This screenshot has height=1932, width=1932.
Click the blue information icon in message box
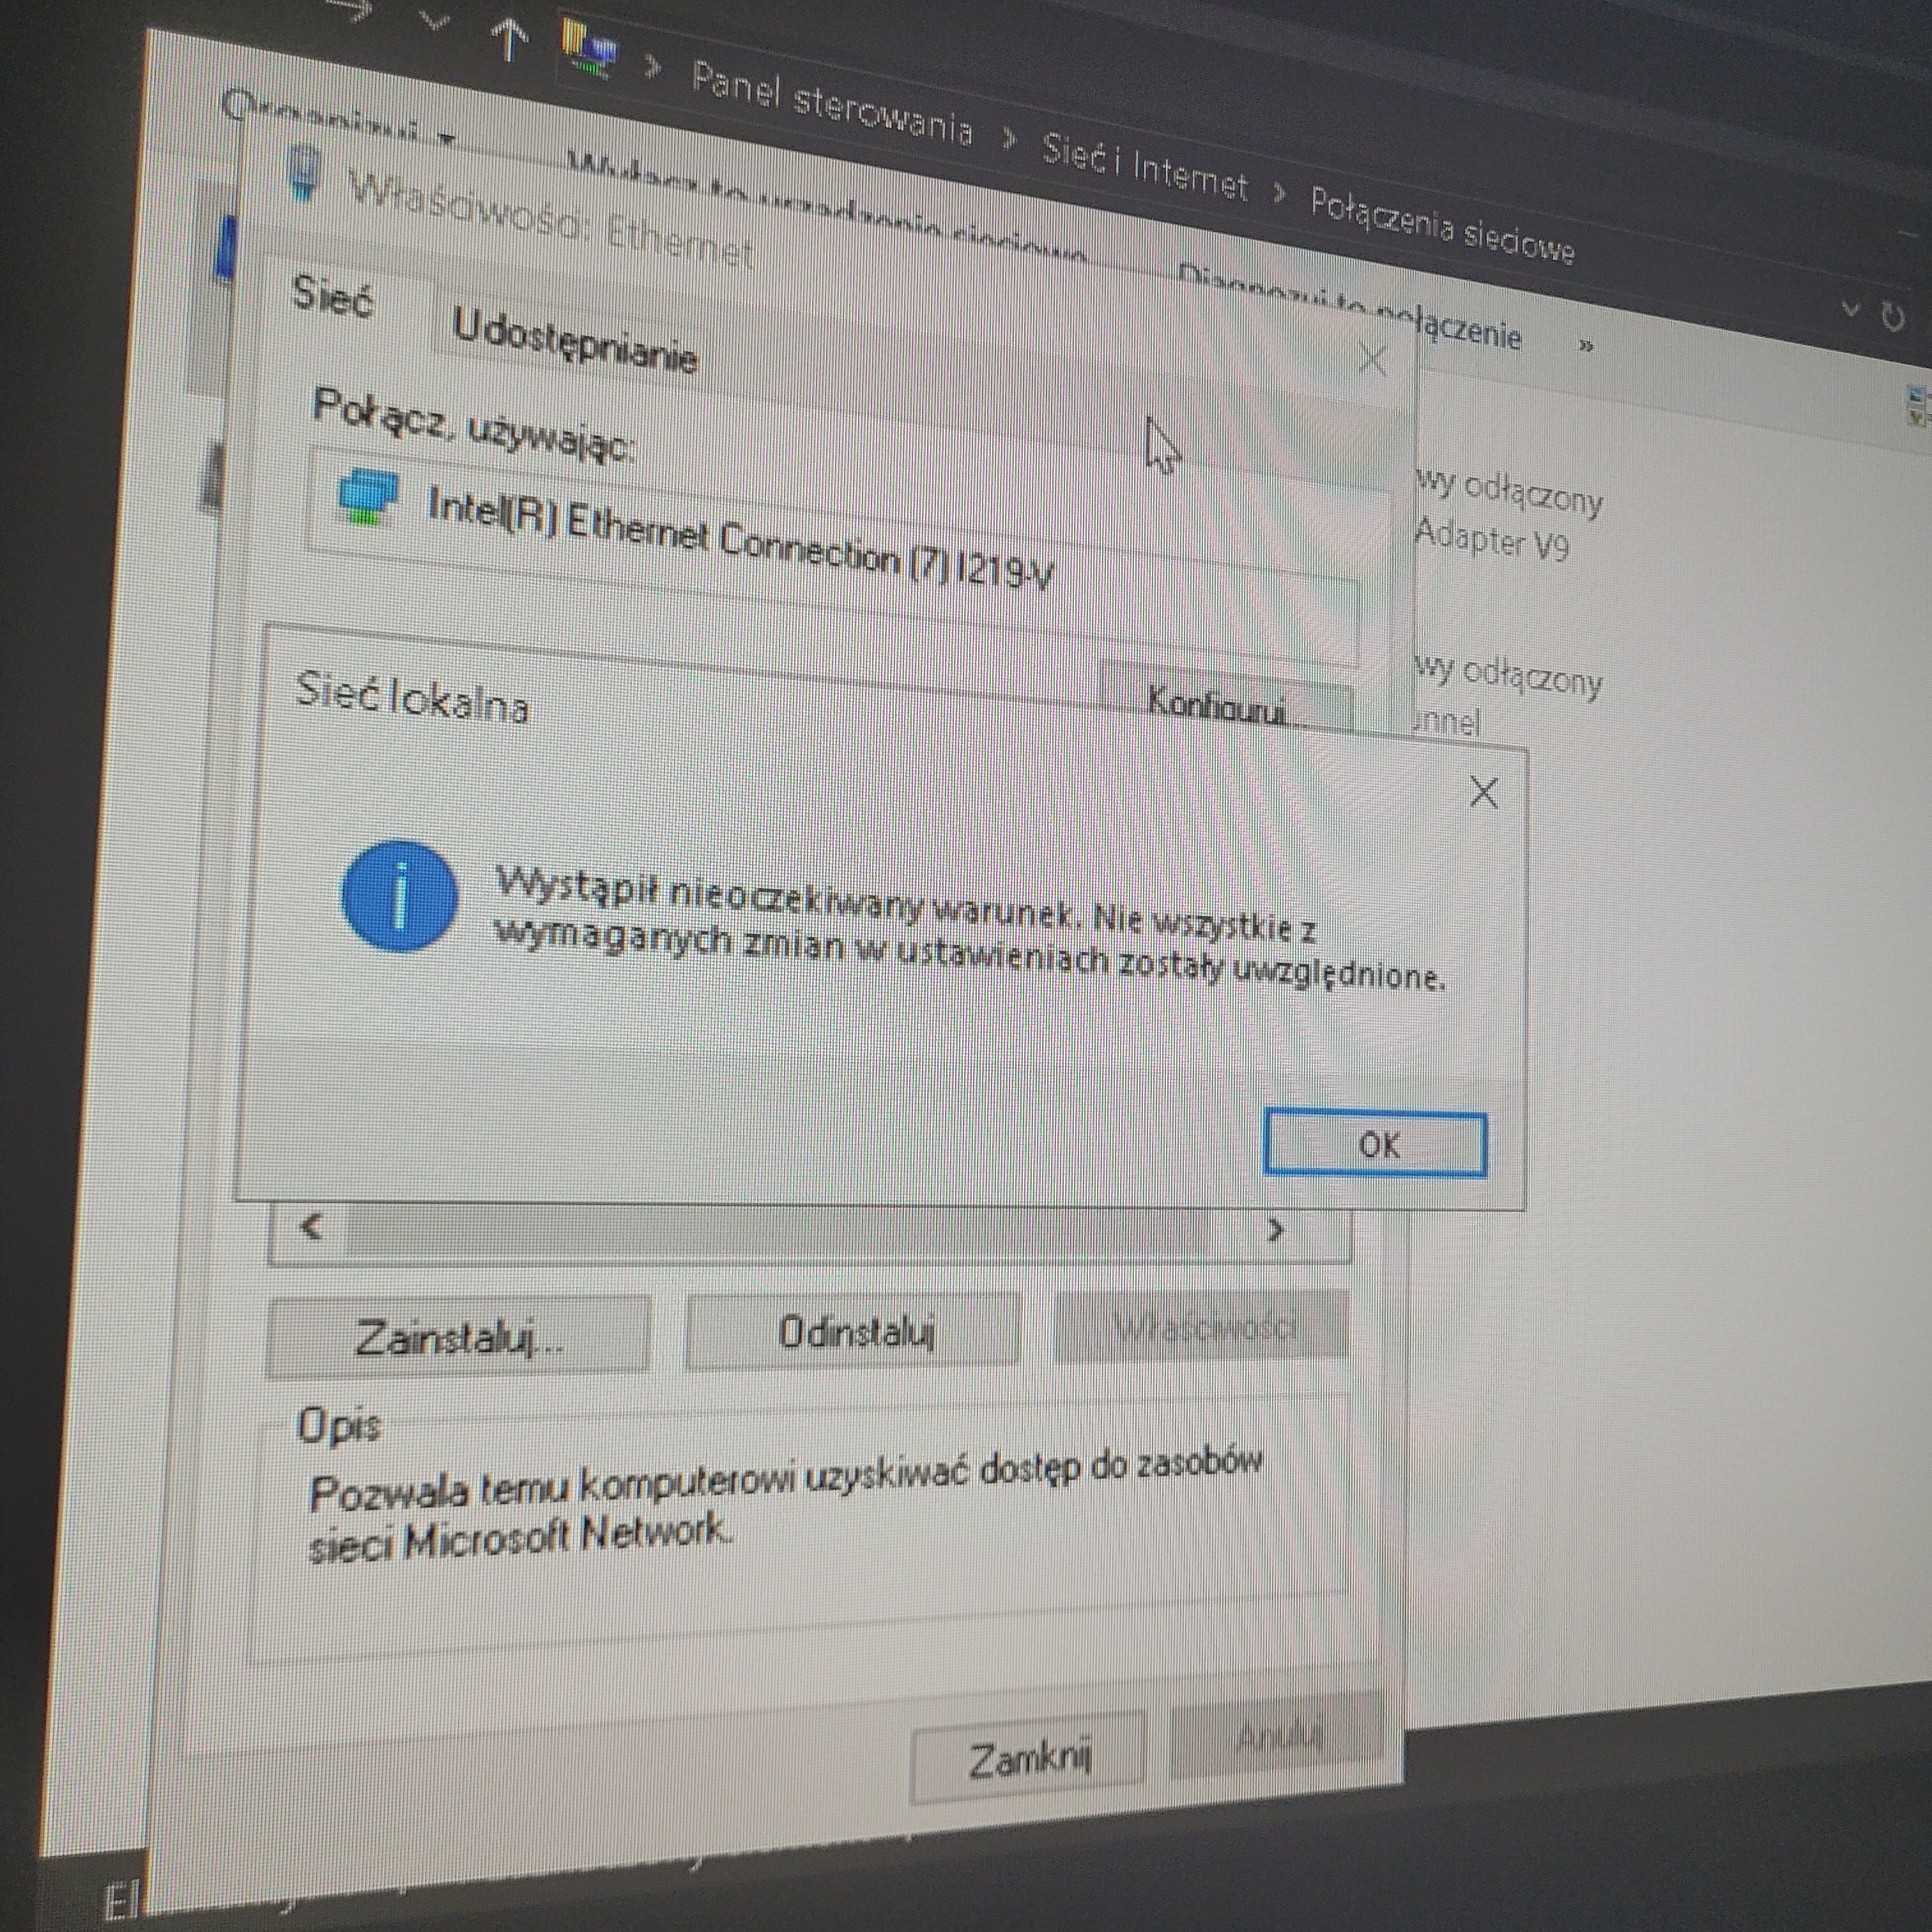tap(400, 896)
